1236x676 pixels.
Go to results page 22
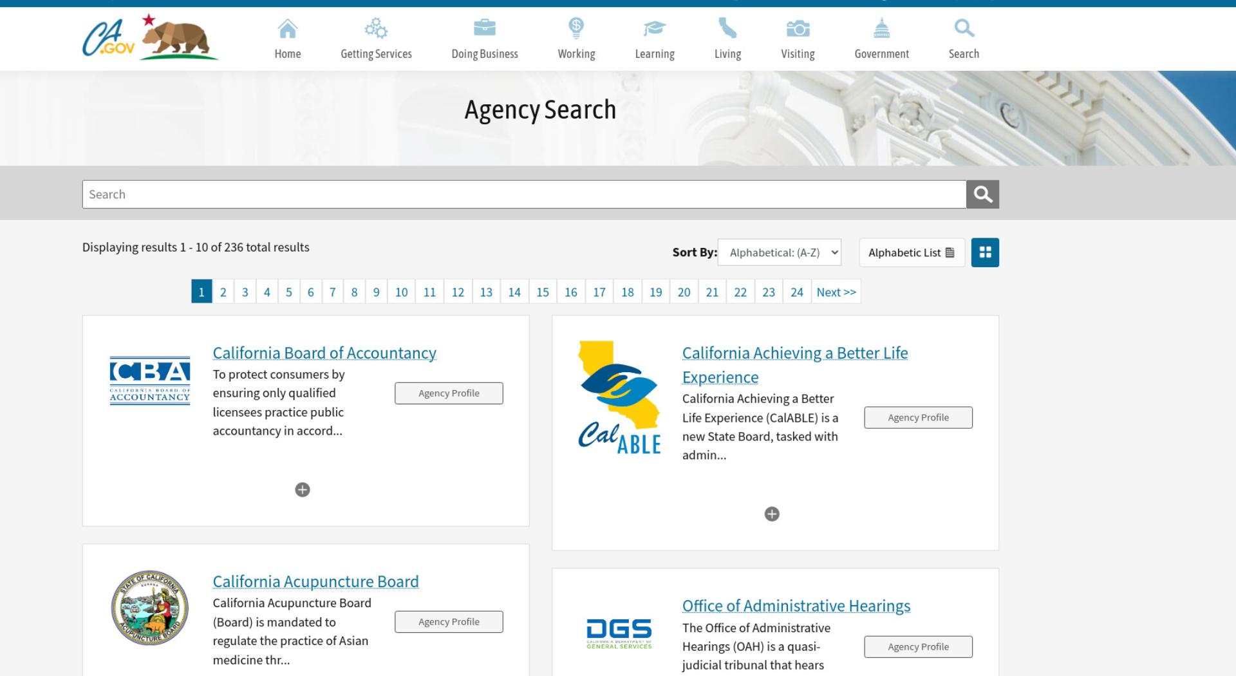click(x=741, y=292)
